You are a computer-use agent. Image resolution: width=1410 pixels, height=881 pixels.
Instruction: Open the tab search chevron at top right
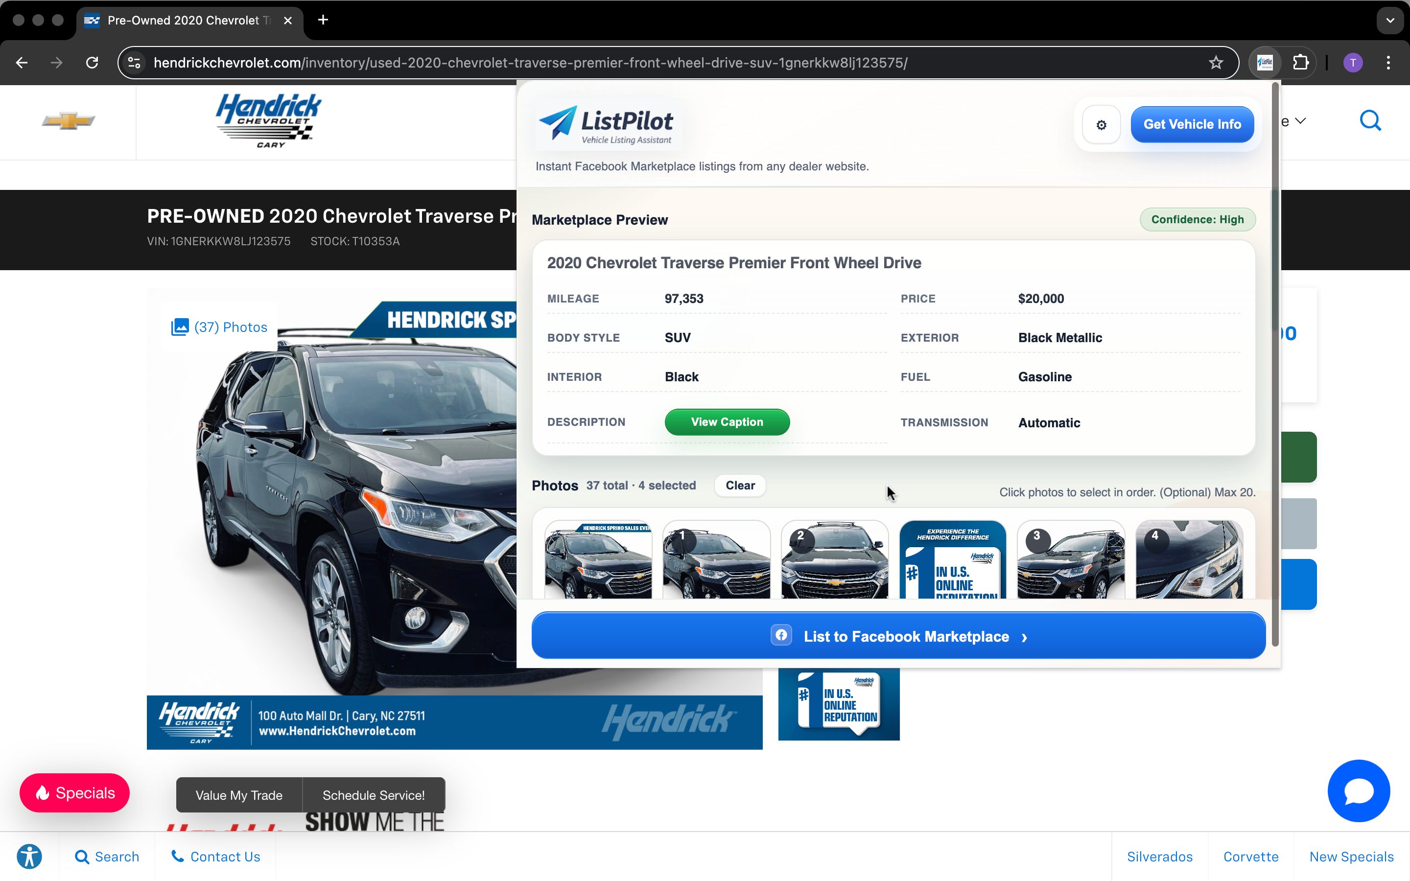coord(1390,20)
